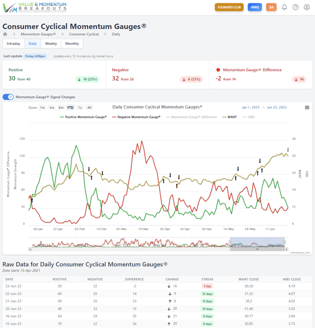315x328 pixels.
Task: Click the 4.19 HIBS close value
Action: pos(291,286)
